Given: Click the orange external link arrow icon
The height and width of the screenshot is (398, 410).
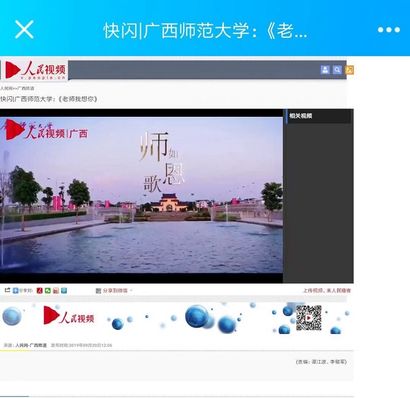Looking at the screenshot, I should [x=350, y=70].
